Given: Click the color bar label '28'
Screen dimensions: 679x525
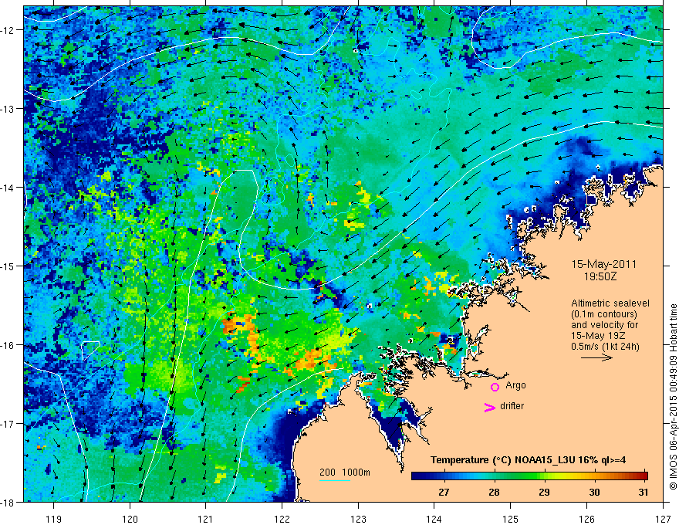Looking at the screenshot, I should (x=494, y=492).
